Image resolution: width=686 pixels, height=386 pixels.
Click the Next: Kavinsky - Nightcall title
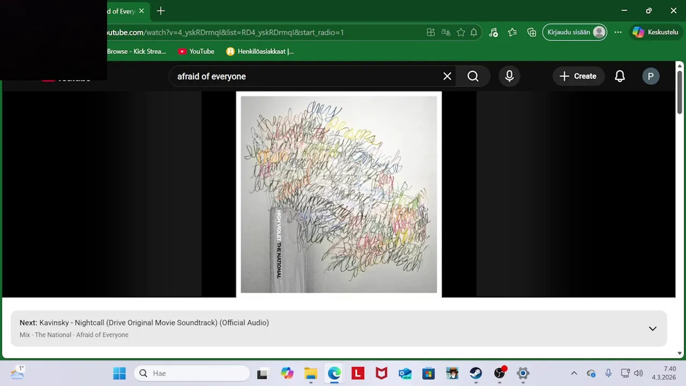click(144, 323)
